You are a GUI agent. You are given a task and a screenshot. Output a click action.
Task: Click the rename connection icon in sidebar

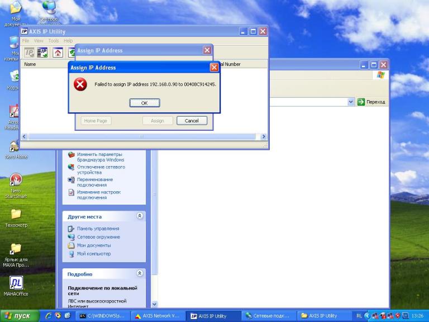click(x=71, y=180)
